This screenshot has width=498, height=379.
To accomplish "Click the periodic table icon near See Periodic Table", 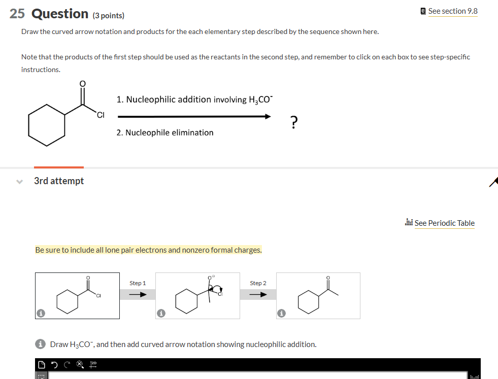I will (409, 222).
